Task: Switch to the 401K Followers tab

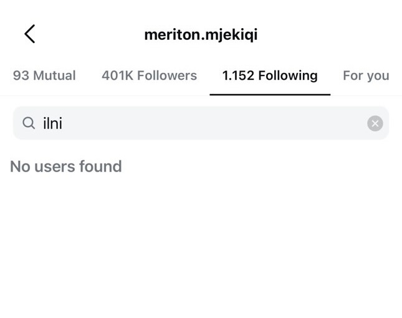Action: pyautogui.click(x=149, y=75)
